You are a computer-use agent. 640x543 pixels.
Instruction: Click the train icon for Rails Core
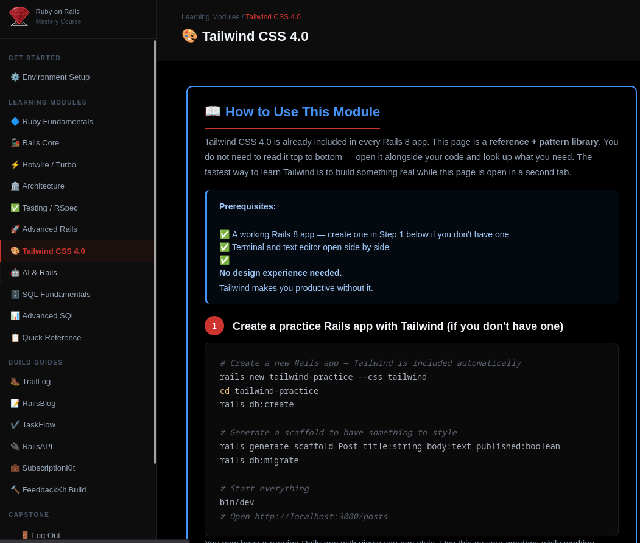(15, 143)
